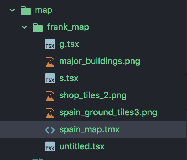Select the map folder label
Viewport: 187px width, 160px height.
pyautogui.click(x=44, y=10)
